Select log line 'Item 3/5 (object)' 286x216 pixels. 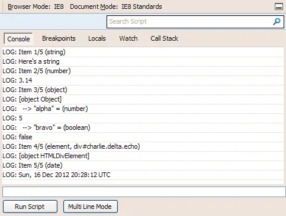click(x=143, y=90)
